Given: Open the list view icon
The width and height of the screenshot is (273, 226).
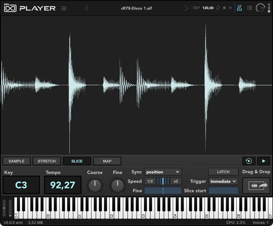Looking at the screenshot, I should (x=250, y=8).
